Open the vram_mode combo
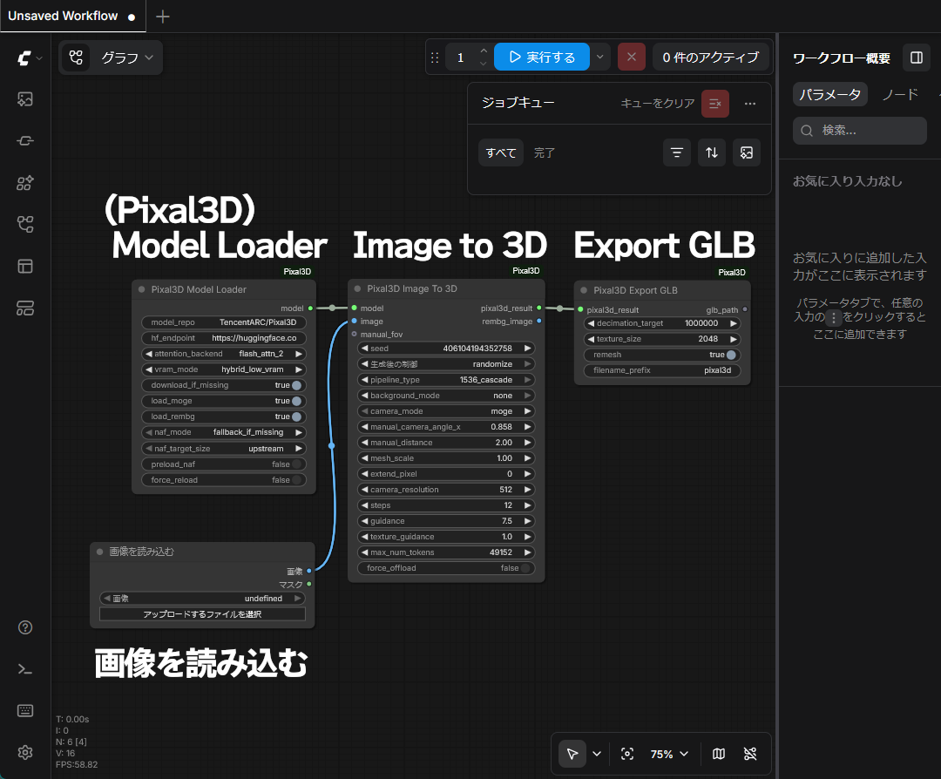 (224, 369)
